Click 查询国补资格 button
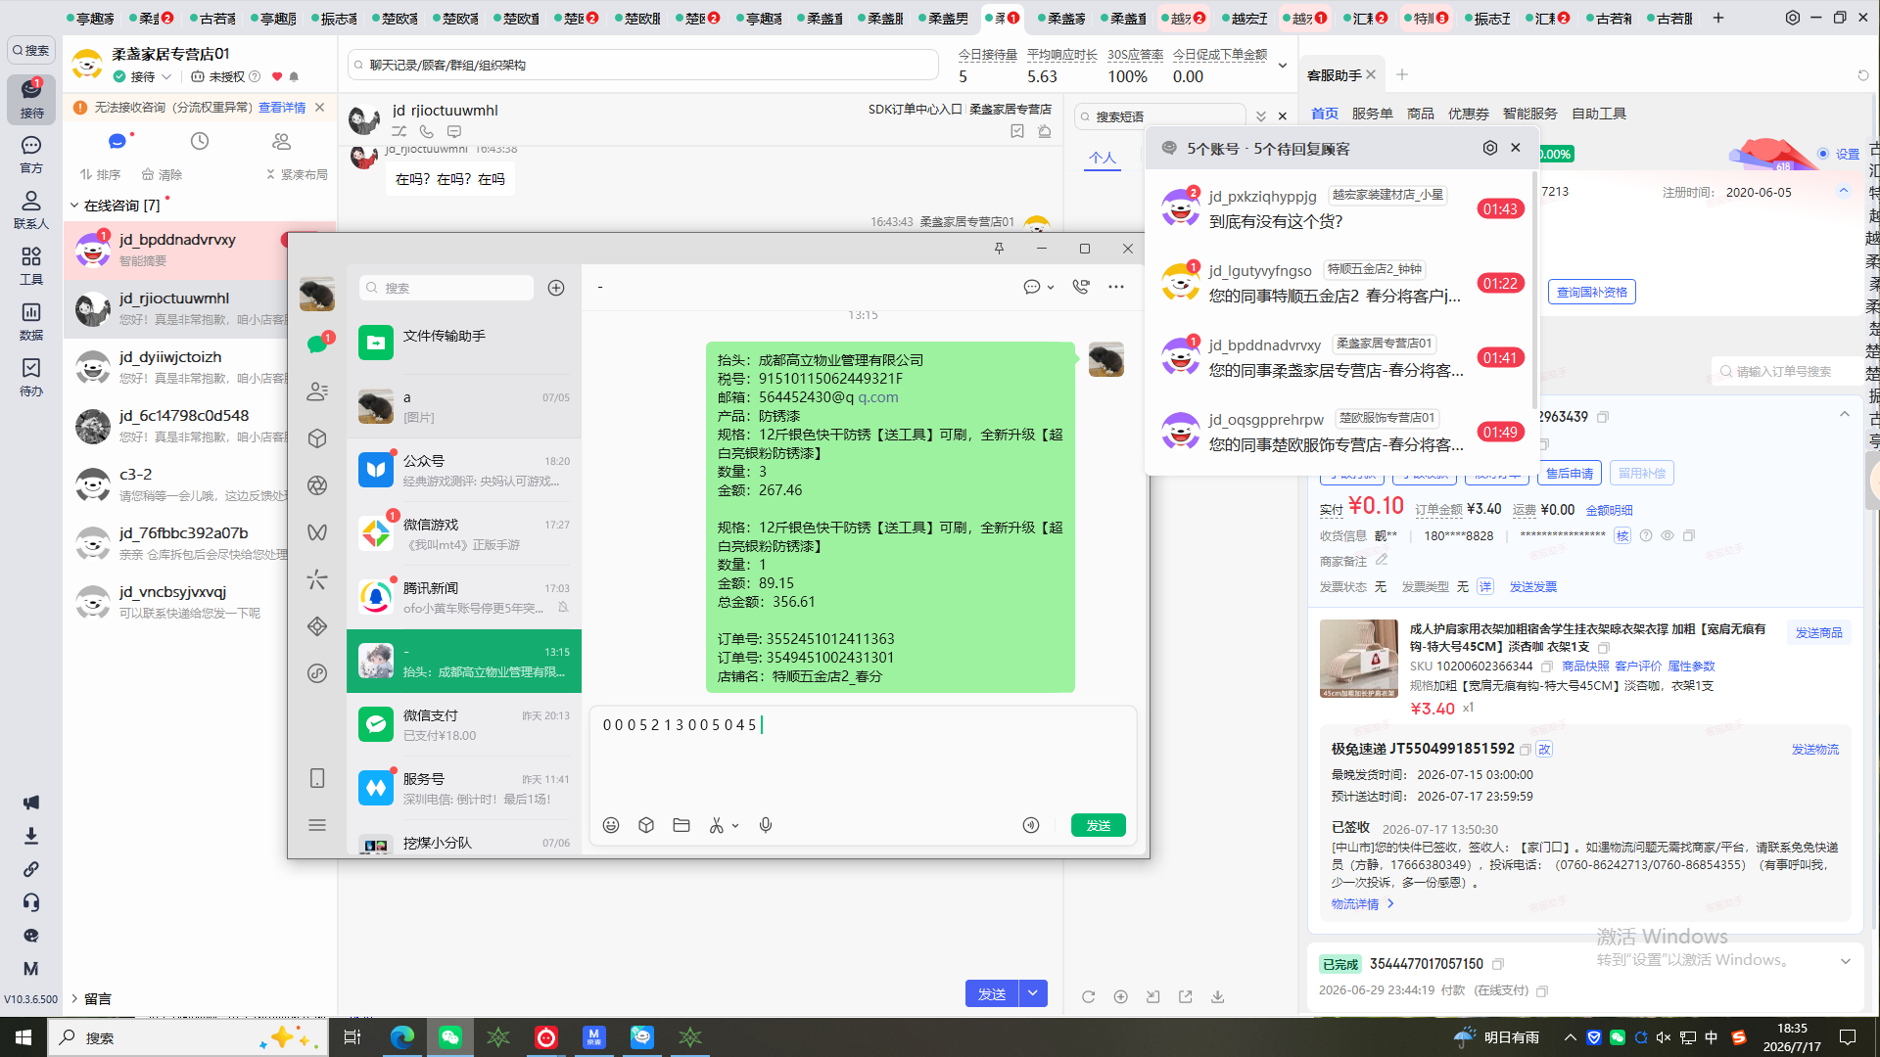1880x1057 pixels. (x=1591, y=292)
